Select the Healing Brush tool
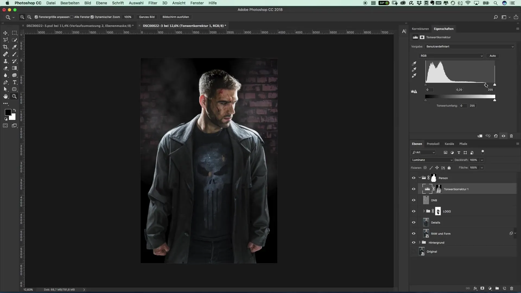This screenshot has width=521, height=293. point(5,54)
